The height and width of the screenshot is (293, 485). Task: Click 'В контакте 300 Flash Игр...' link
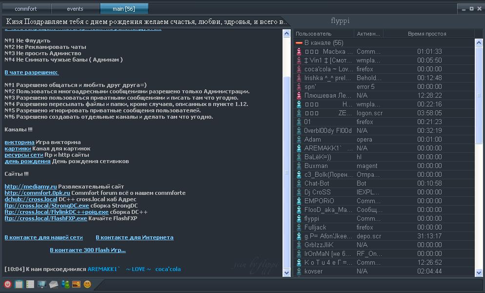[x=88, y=250]
